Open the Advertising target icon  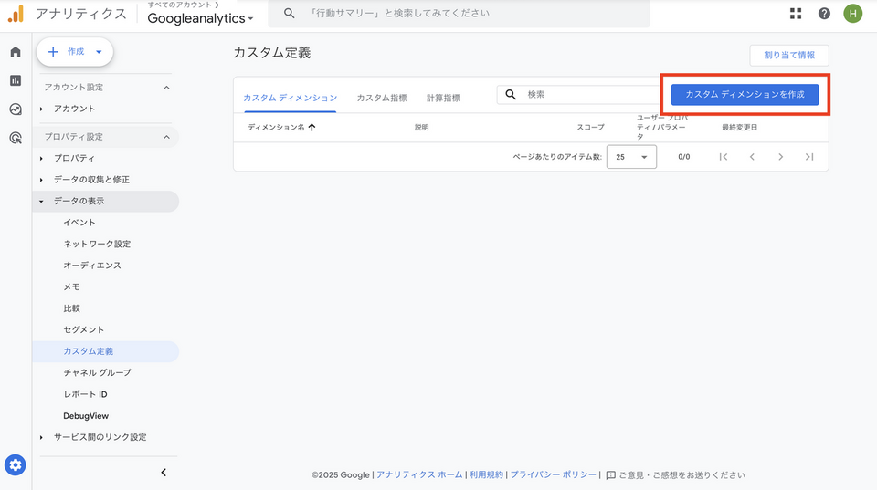[16, 138]
